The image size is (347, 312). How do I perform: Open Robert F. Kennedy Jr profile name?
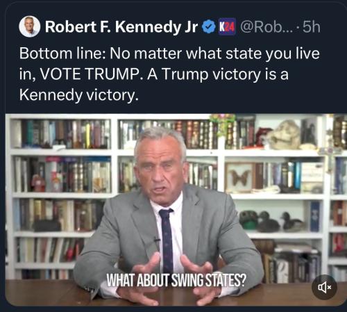(121, 27)
